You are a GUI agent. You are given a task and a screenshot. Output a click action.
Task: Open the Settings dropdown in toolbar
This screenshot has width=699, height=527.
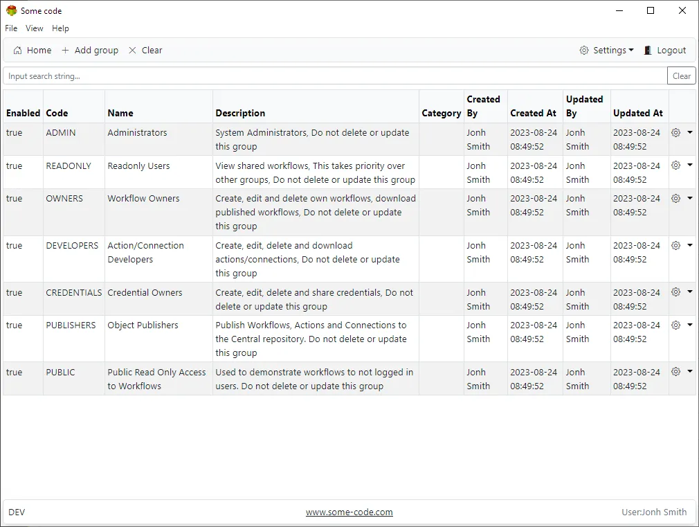pos(607,51)
